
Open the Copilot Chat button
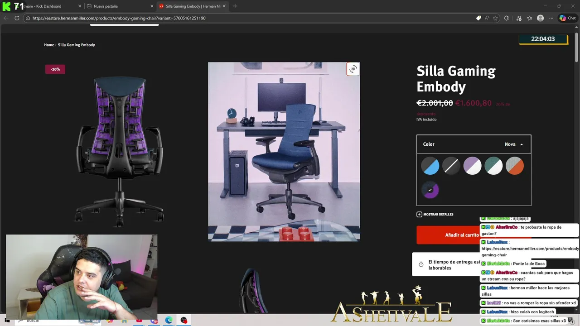(567, 18)
